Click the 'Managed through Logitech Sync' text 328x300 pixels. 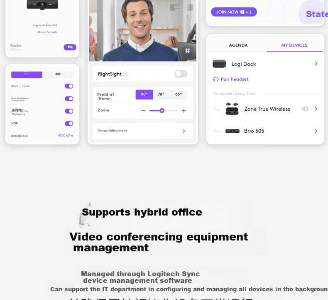[140, 274]
